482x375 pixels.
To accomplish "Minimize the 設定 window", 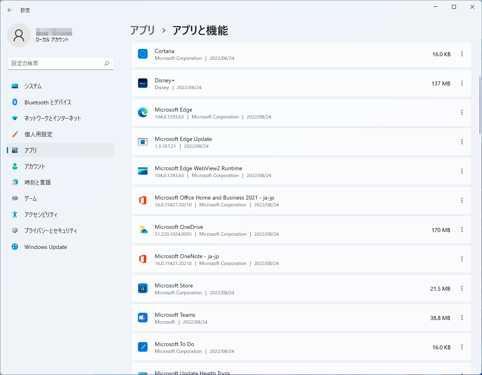I will click(x=435, y=7).
